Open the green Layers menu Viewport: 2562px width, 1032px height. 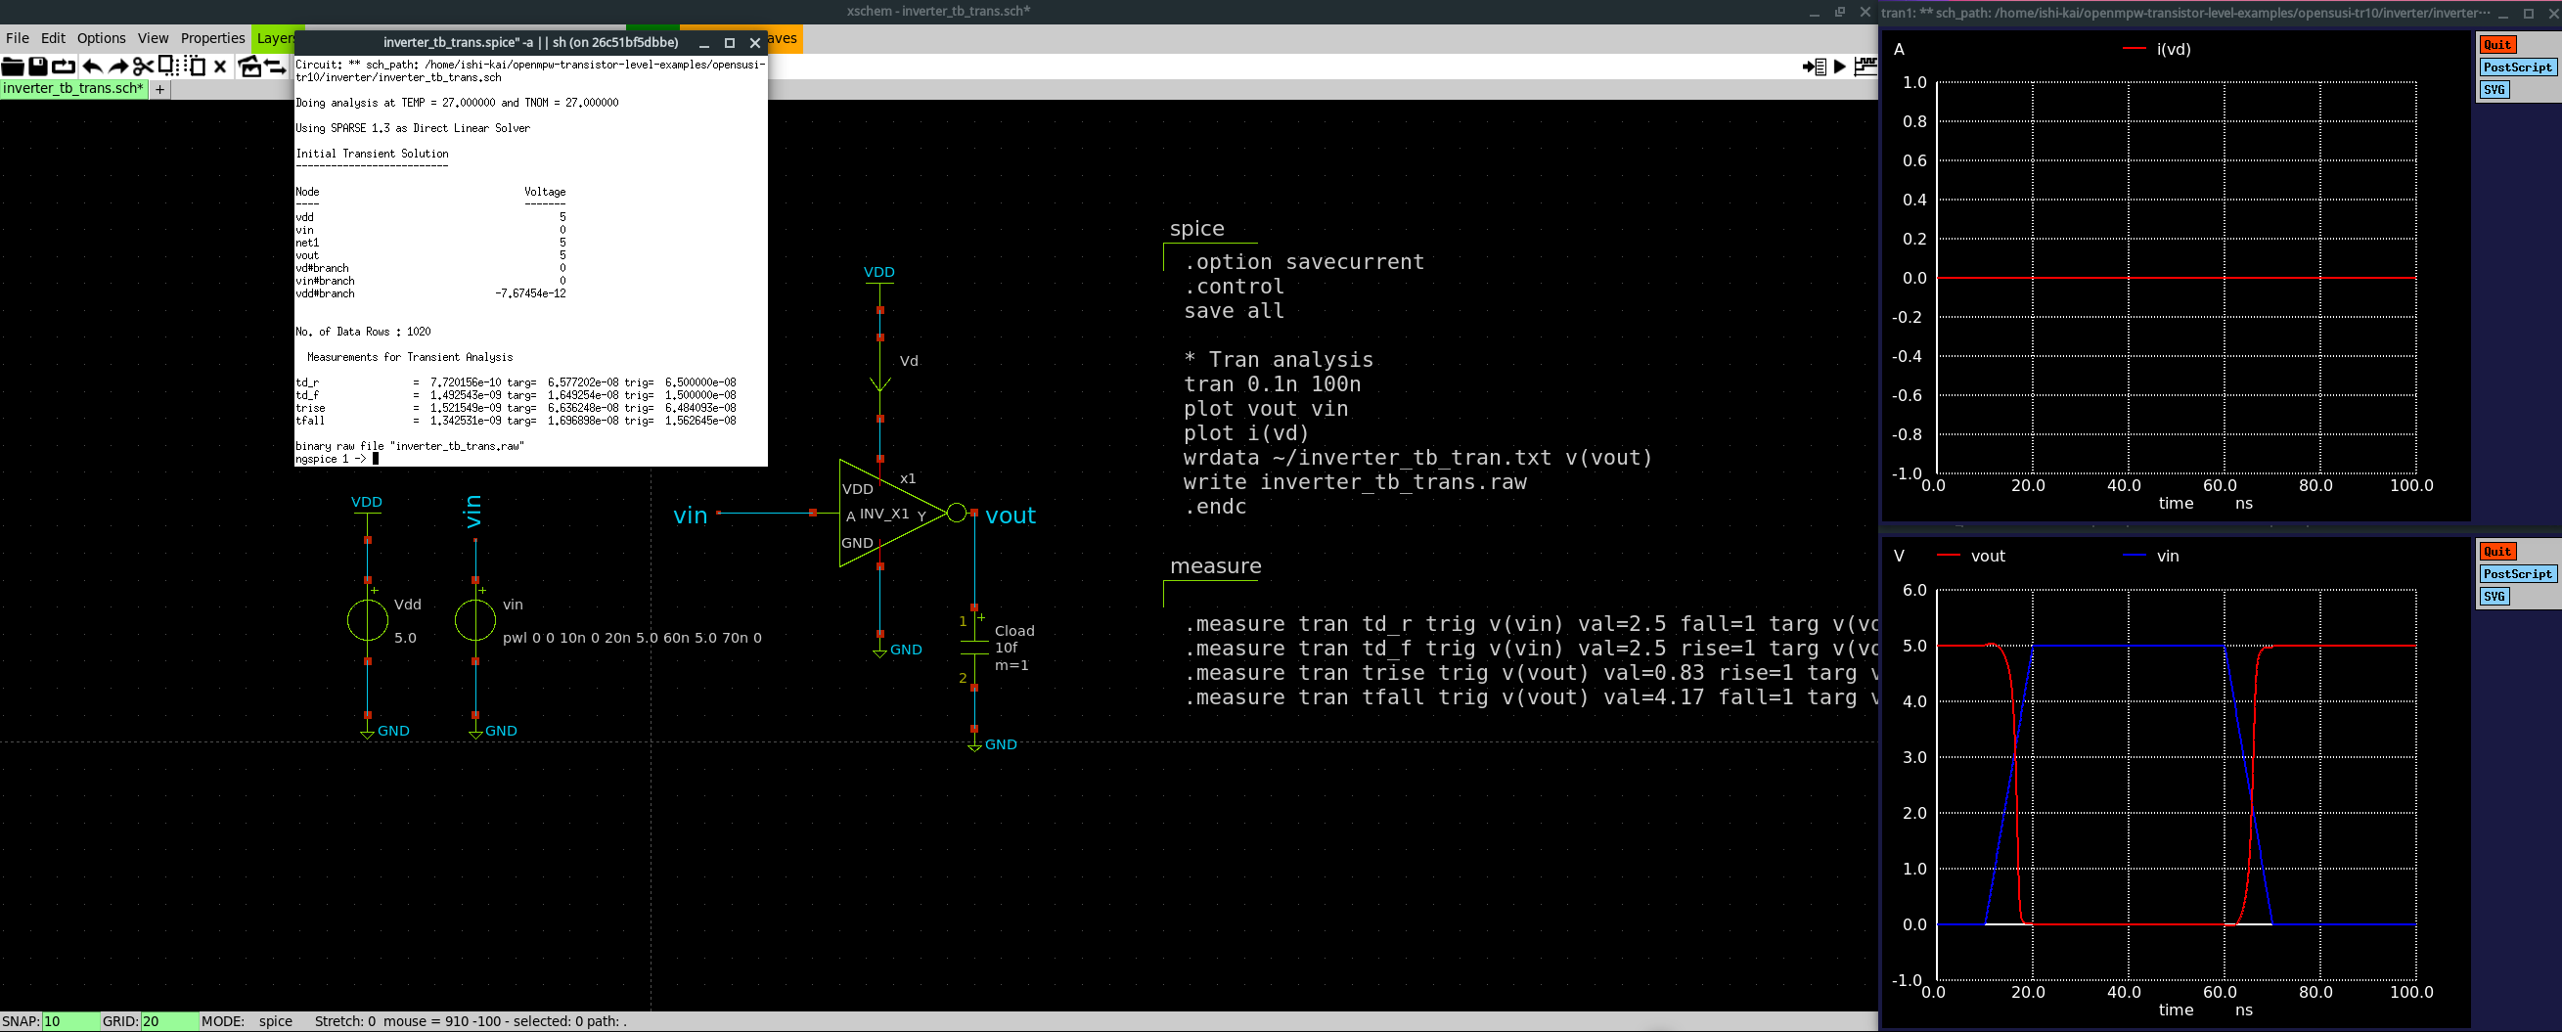click(x=274, y=38)
